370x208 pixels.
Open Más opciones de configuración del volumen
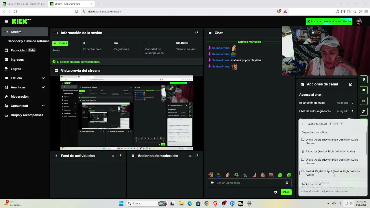[324, 192]
